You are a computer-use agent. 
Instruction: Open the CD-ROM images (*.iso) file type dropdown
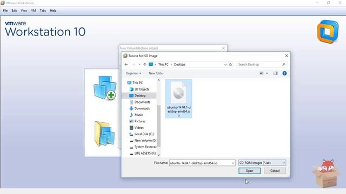(x=262, y=163)
